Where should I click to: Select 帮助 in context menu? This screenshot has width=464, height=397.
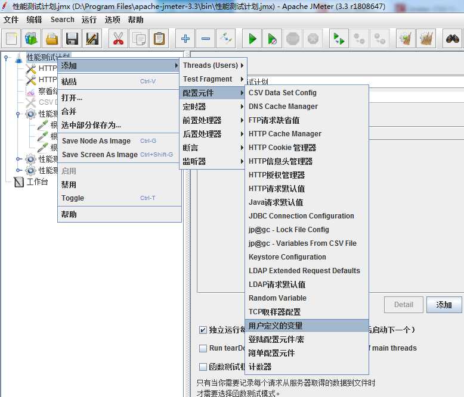(x=119, y=214)
